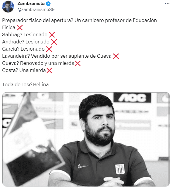The height and width of the screenshot is (188, 174).
Task: Open the three-dot more options menu
Action: pos(167,4)
